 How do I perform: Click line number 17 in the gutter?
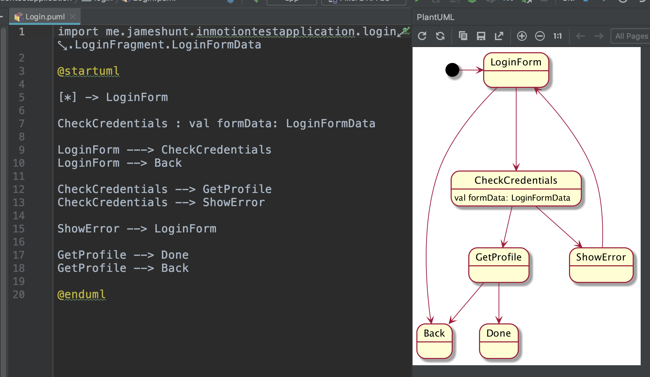point(19,255)
